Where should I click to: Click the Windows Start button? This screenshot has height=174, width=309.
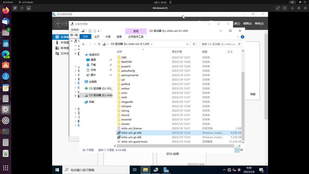tap(57, 170)
